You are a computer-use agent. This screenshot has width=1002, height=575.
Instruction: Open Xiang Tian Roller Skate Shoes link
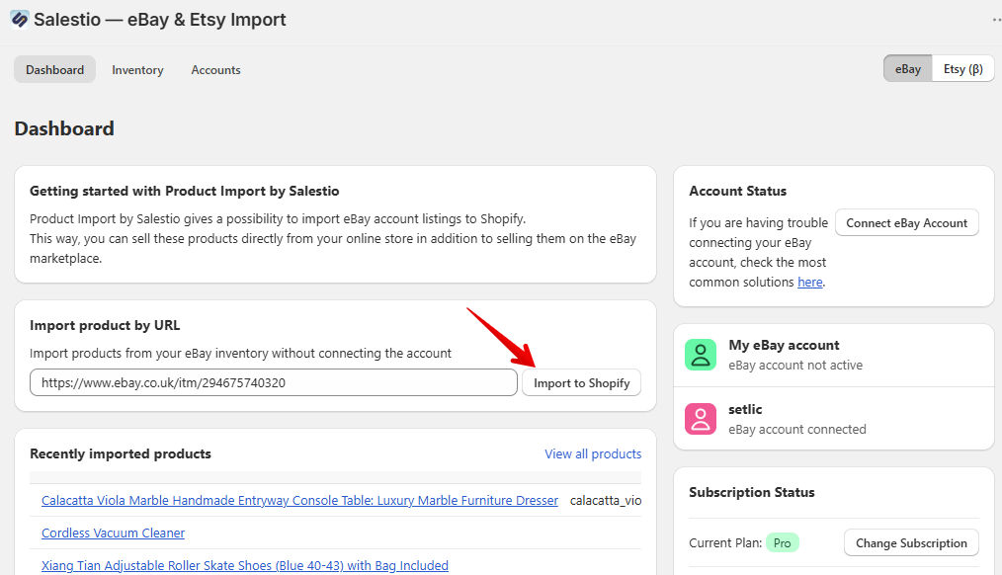(x=245, y=565)
